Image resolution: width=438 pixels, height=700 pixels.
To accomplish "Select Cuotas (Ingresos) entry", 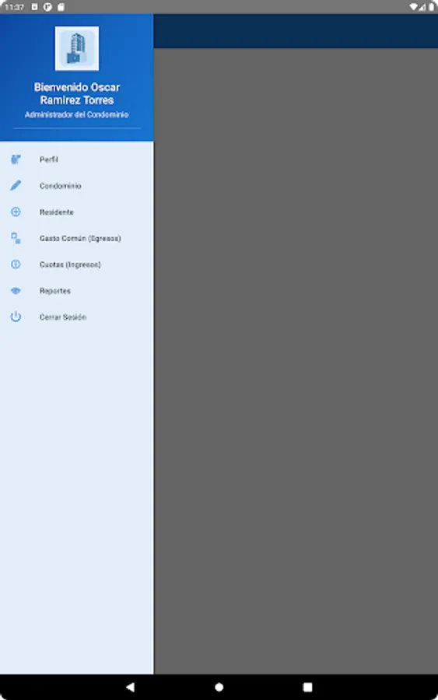I will pos(77,264).
